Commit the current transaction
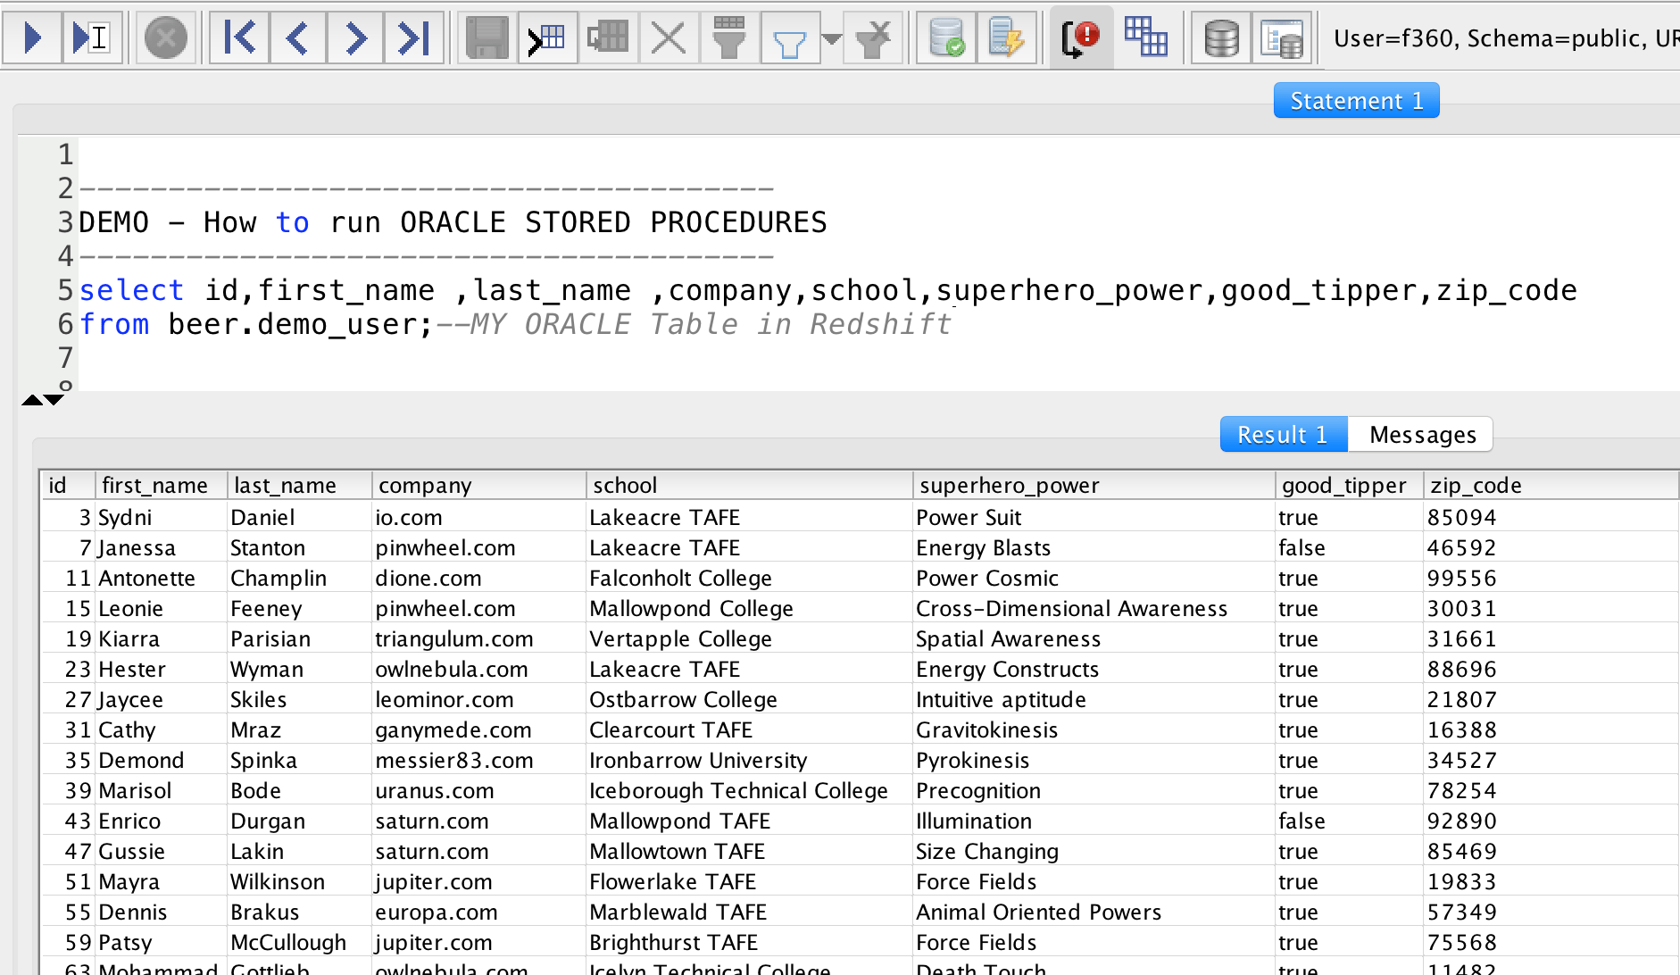This screenshot has height=975, width=1680. (946, 37)
